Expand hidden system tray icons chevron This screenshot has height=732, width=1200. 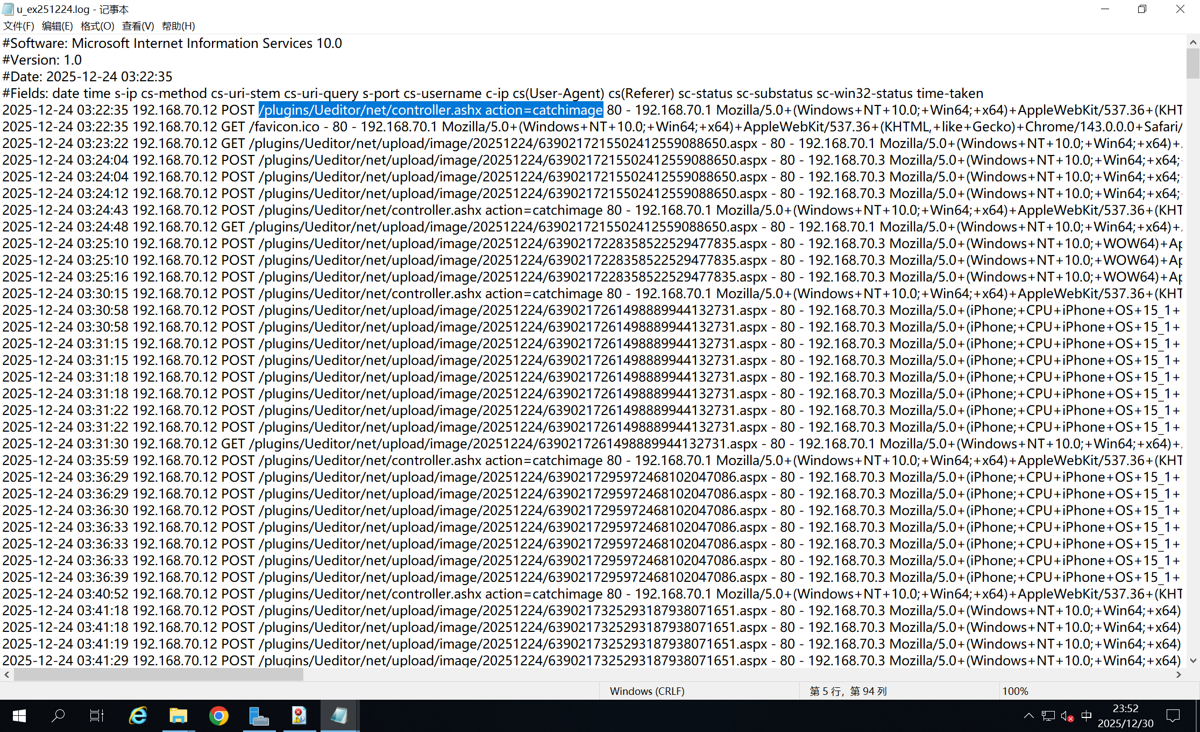1028,716
